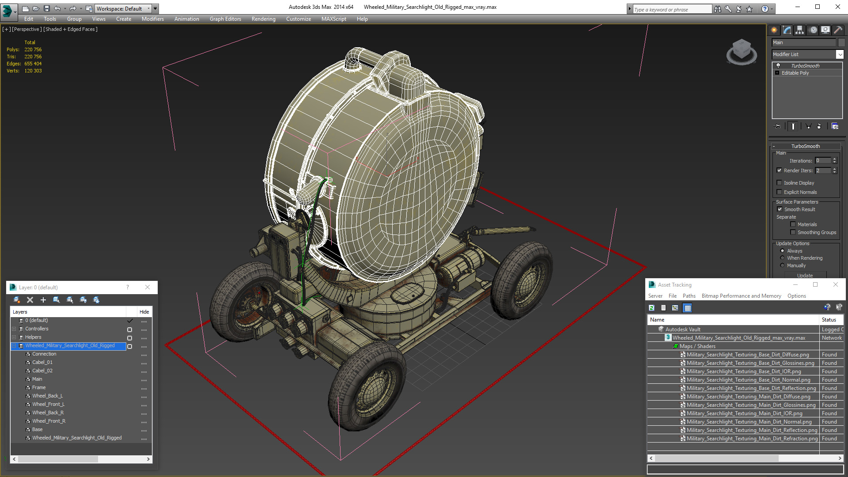Viewport: 848px width, 477px height.
Task: Open the Hierarchy command panel tab
Action: pos(800,30)
